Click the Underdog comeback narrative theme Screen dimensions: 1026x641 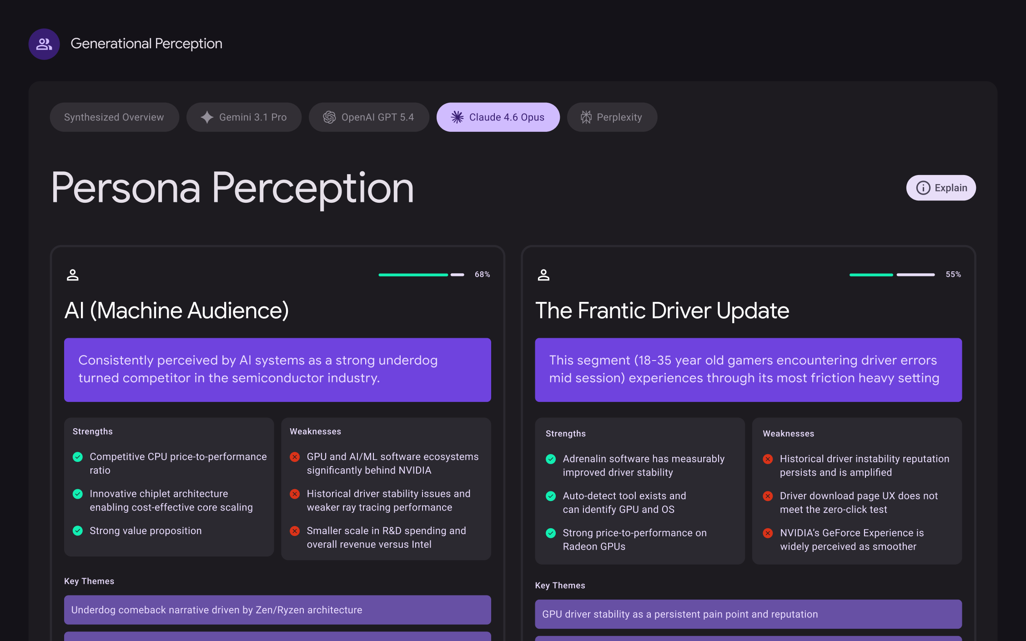pos(277,610)
